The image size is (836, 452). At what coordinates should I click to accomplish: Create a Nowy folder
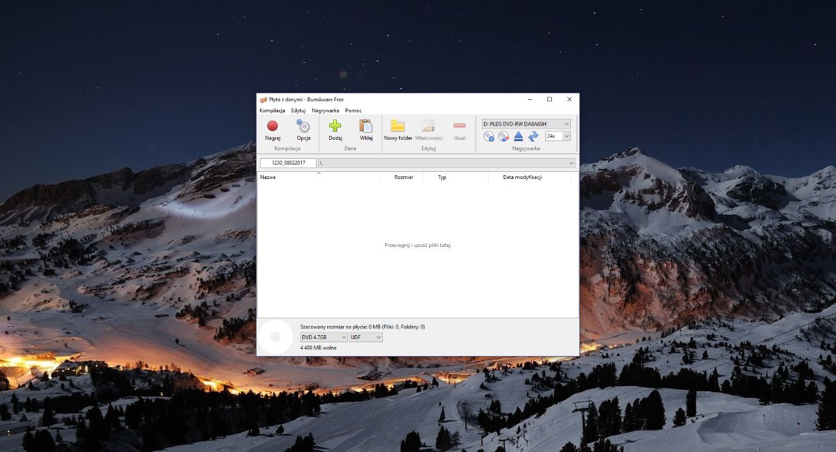pyautogui.click(x=398, y=130)
